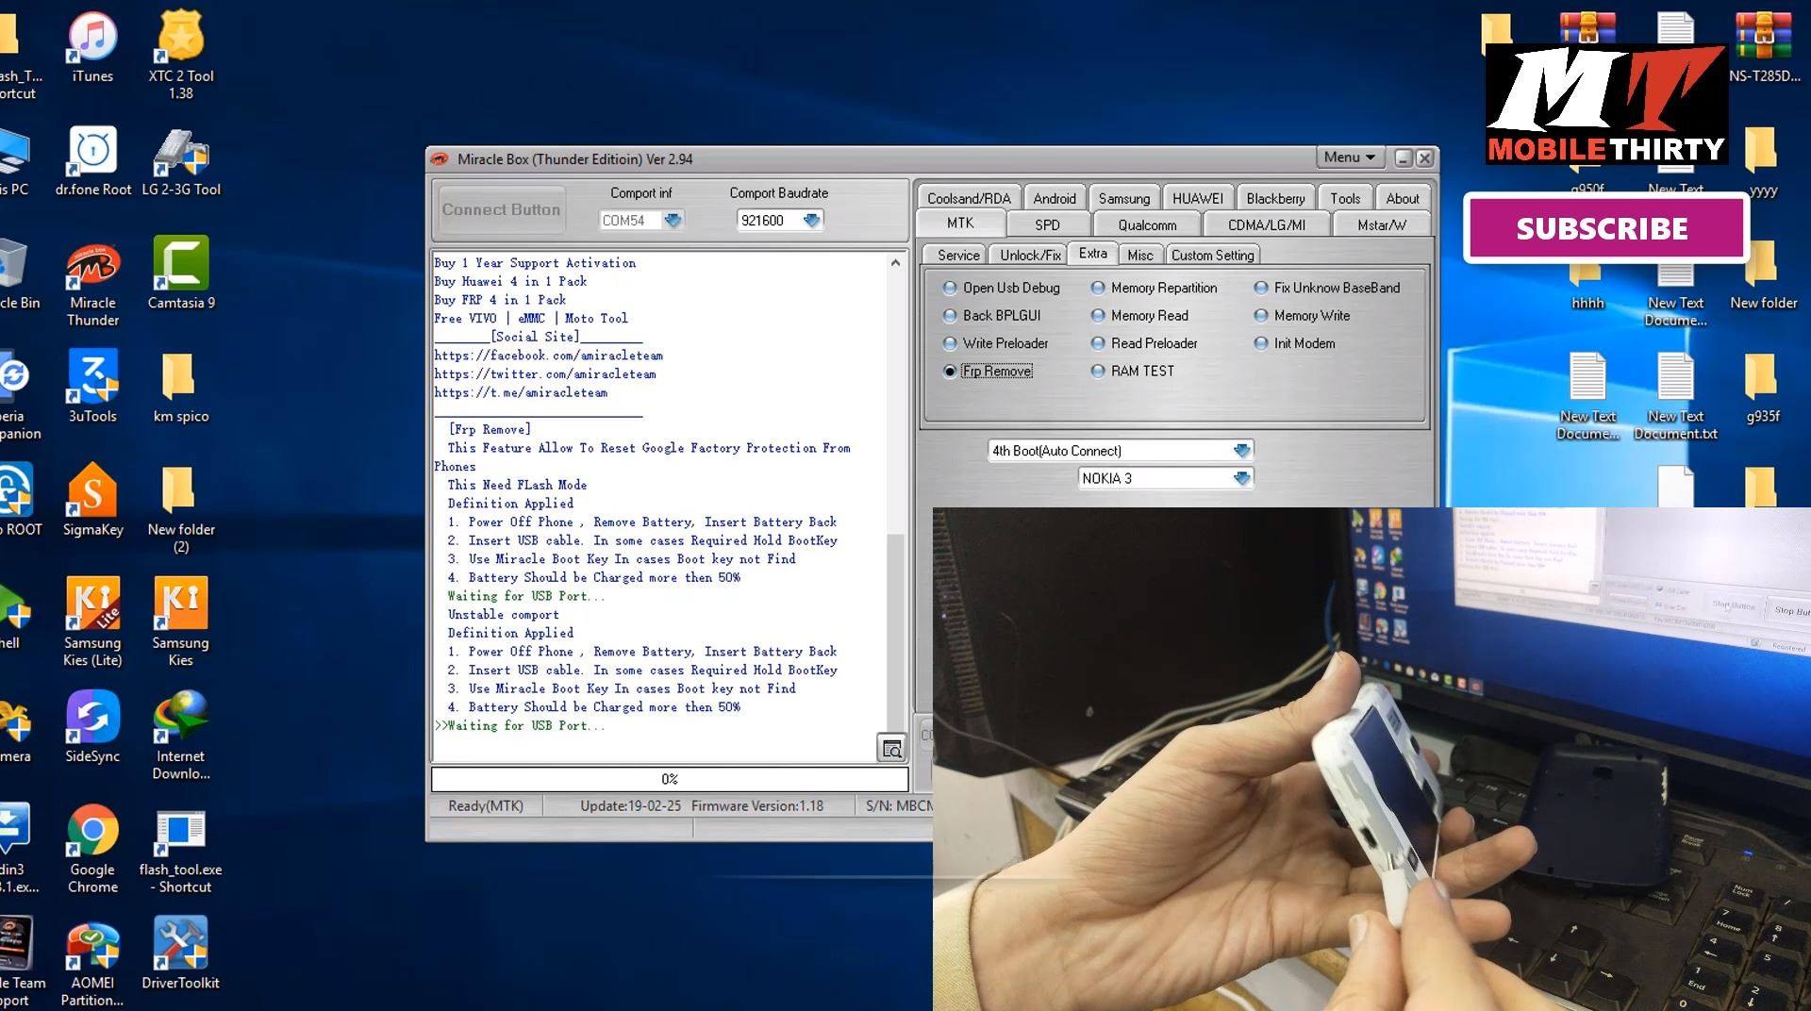Launch DriverToolkit desktop icon
Screen dimensions: 1811x1011
pyautogui.click(x=181, y=953)
